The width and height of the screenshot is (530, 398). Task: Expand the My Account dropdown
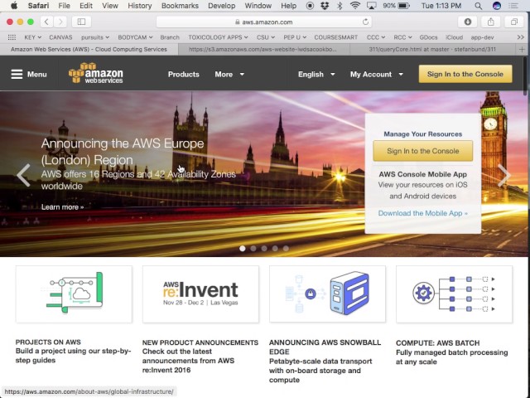tap(376, 74)
